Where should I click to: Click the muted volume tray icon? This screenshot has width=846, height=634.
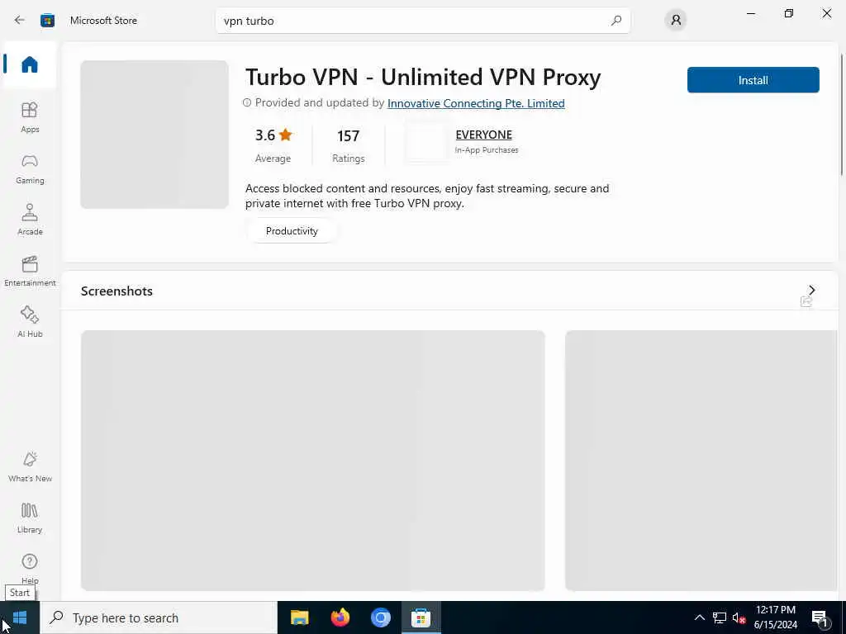coord(739,617)
